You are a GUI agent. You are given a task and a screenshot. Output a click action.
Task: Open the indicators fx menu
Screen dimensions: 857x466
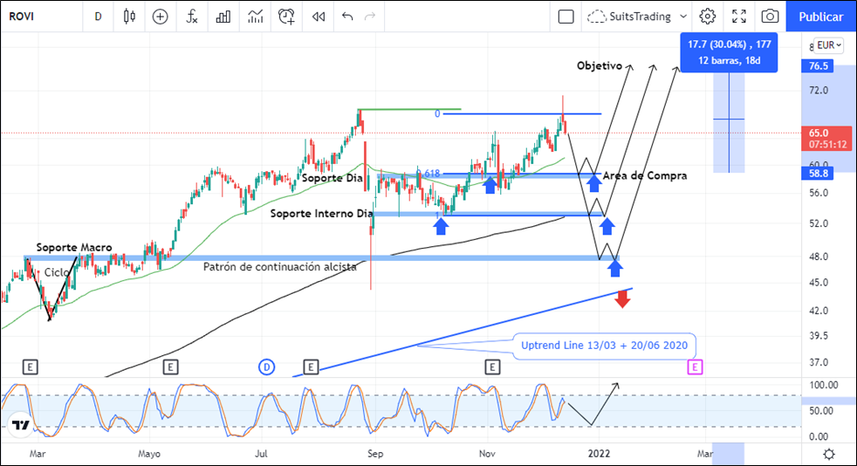point(191,17)
